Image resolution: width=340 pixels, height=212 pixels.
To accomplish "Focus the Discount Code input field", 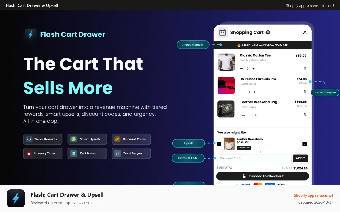I will point(254,158).
